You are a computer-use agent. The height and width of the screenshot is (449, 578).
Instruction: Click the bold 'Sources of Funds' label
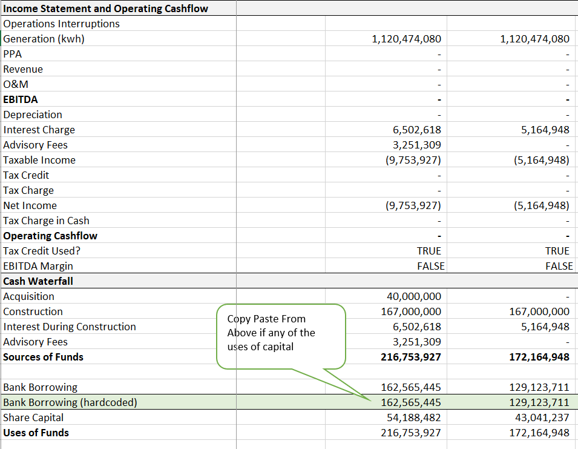tap(43, 357)
